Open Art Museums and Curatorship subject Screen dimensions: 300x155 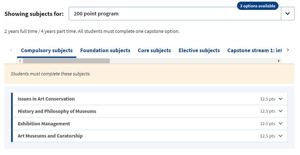pyautogui.click(x=150, y=136)
